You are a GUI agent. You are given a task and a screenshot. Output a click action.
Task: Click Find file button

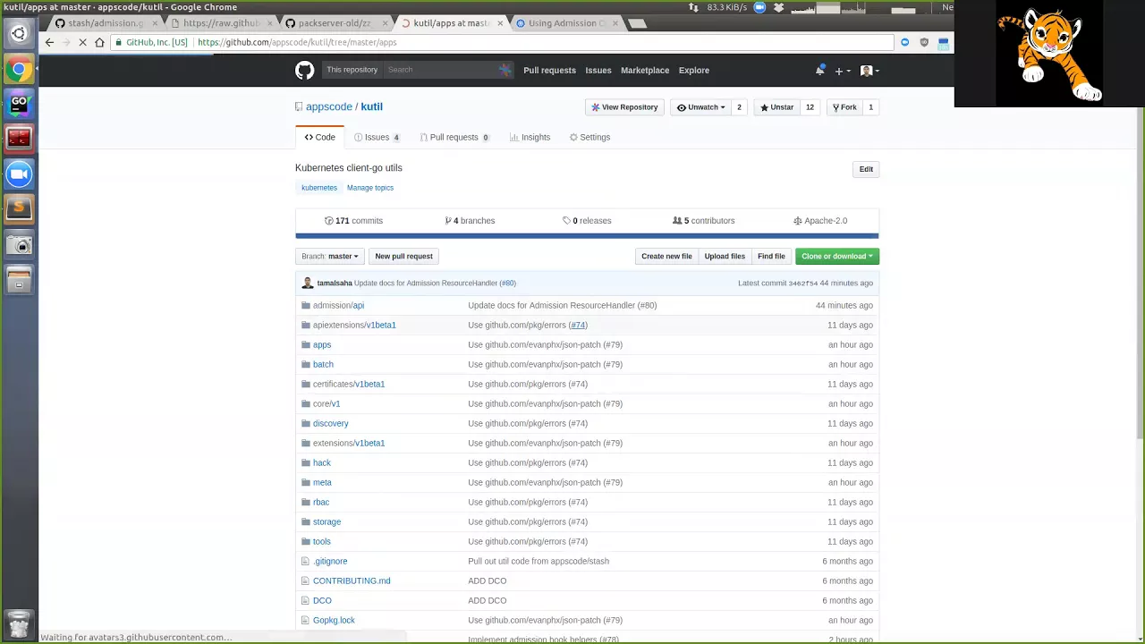[x=771, y=256]
